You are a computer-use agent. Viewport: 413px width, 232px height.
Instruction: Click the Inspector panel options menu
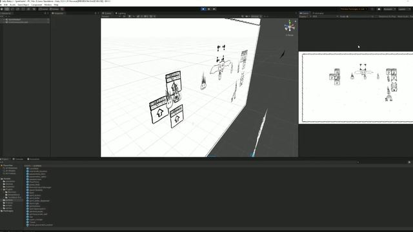99,13
